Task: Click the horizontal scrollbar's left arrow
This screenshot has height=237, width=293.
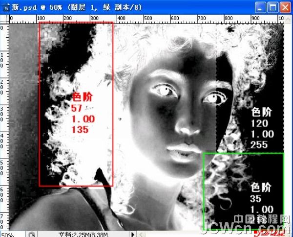Action: [x=142, y=235]
